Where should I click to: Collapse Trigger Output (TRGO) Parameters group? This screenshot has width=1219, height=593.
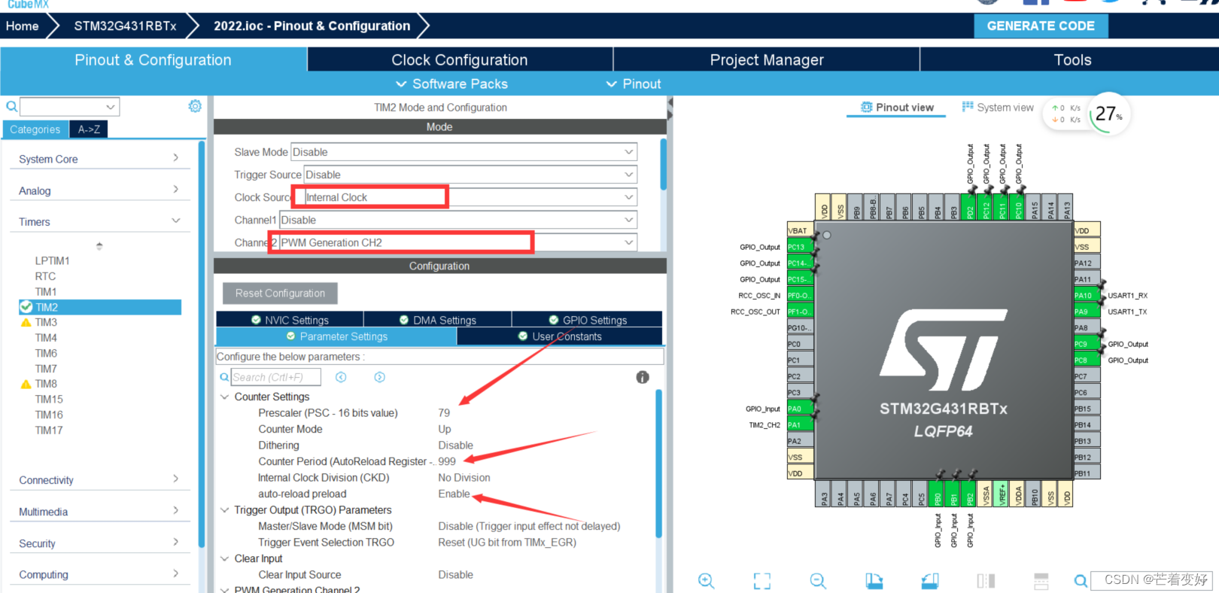click(x=224, y=510)
